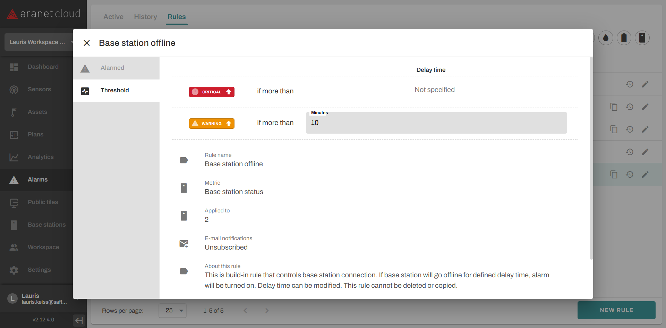Viewport: 666px width, 328px height.
Task: Toggle the battery filter icon
Action: 624,38
